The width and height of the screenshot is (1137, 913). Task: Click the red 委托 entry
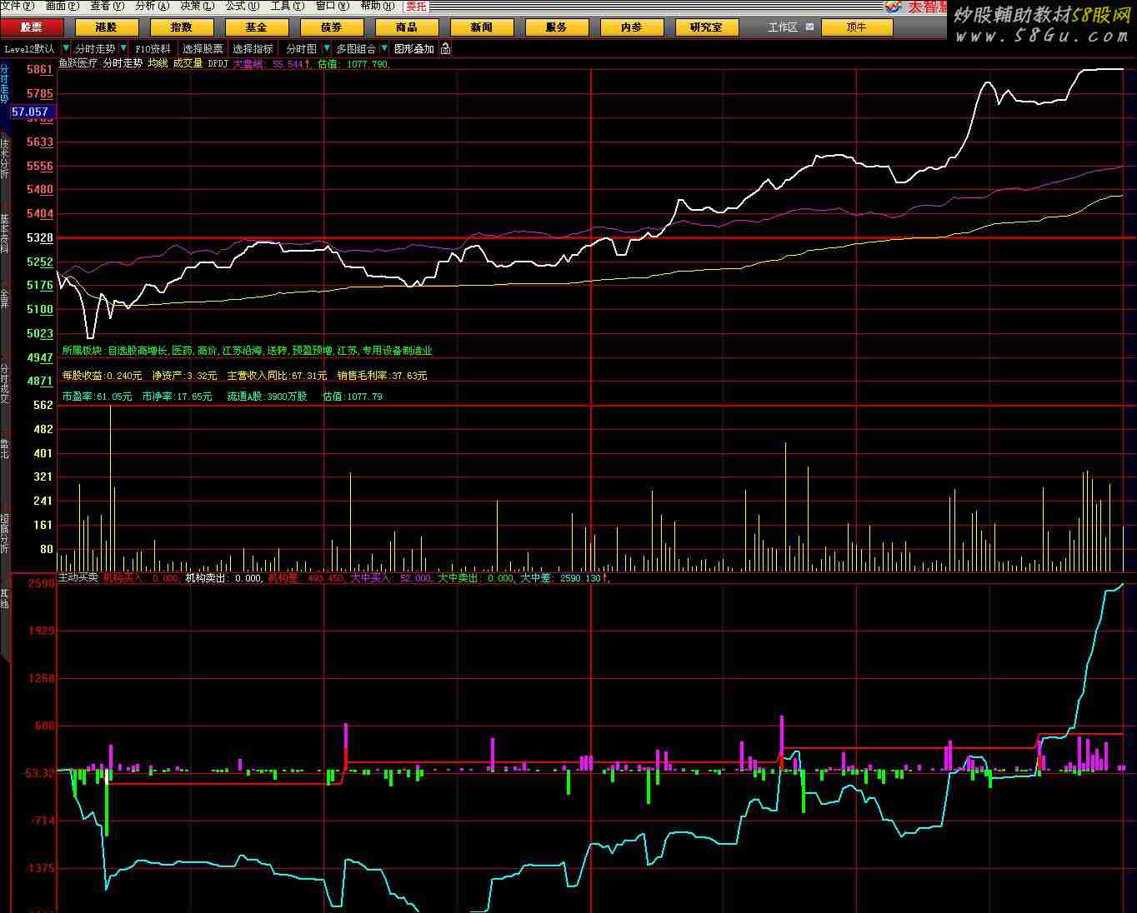(x=416, y=6)
